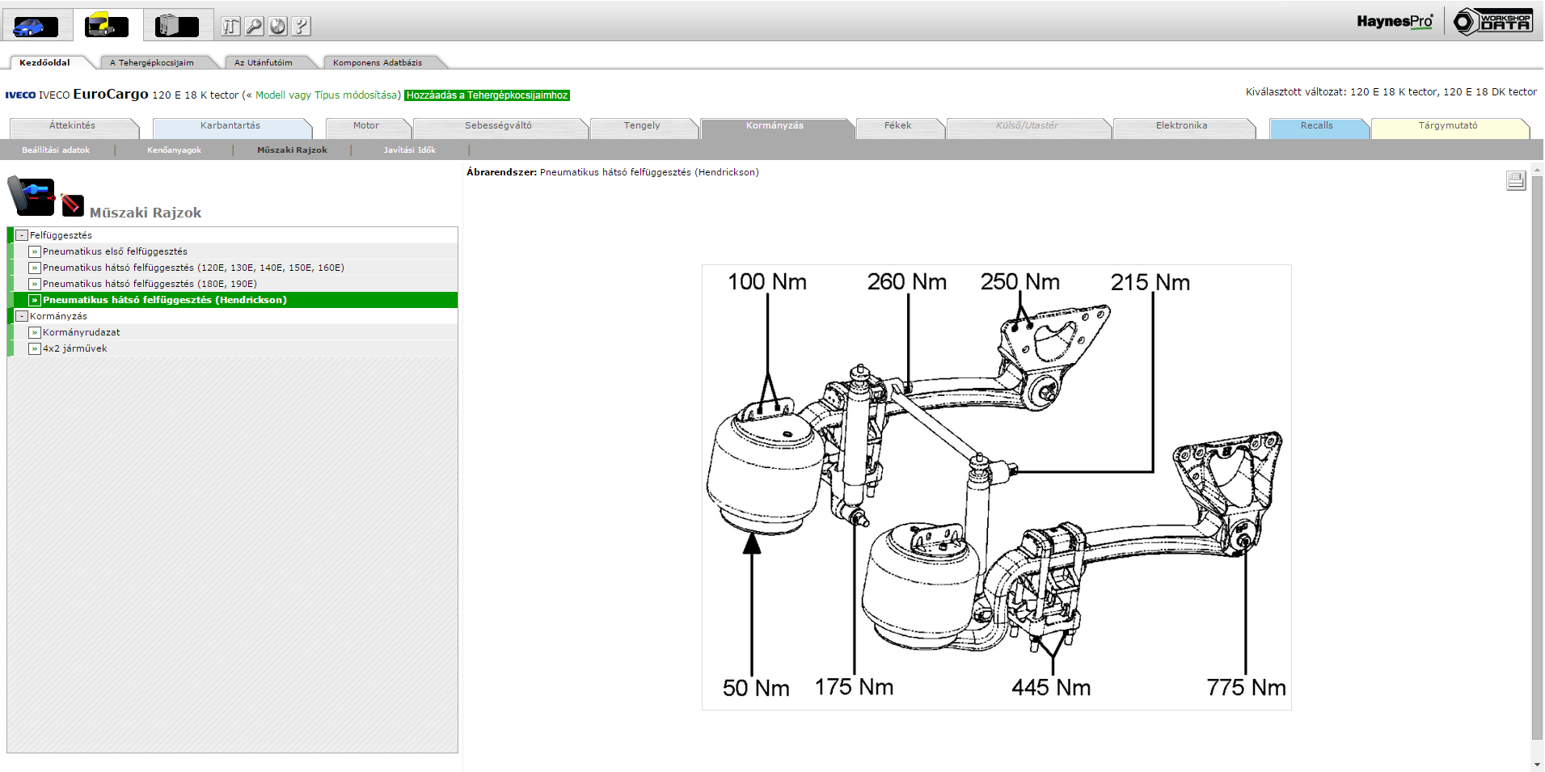1545x772 pixels.
Task: Open the 4x2 járművek tree entry
Action: pyautogui.click(x=74, y=348)
